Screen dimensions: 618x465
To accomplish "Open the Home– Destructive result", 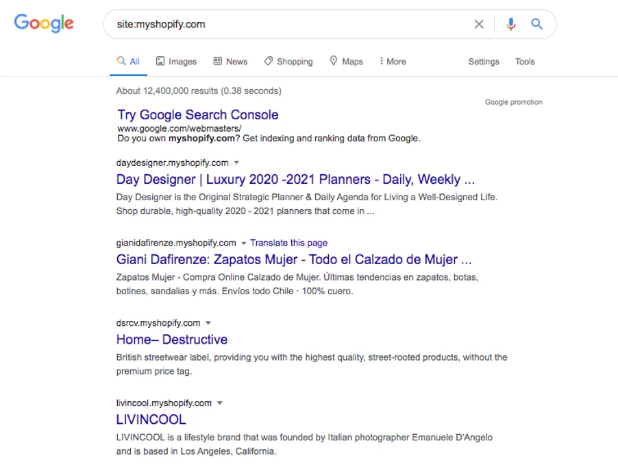I will (172, 339).
